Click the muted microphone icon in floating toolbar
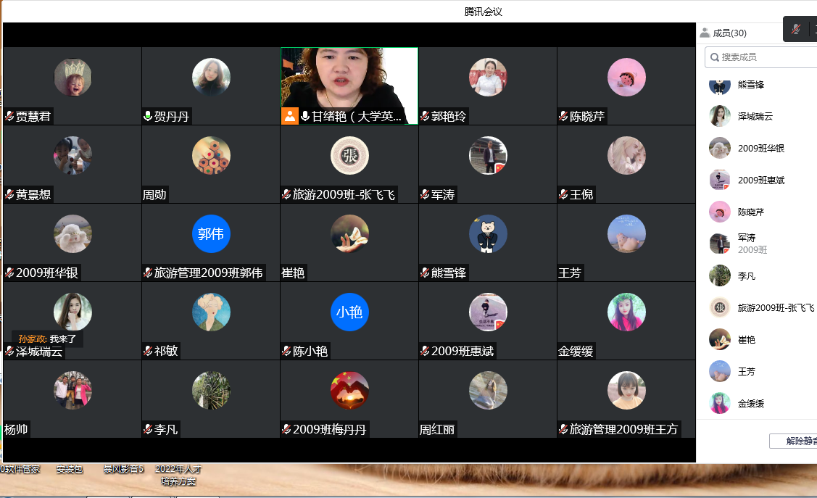Image resolution: width=817 pixels, height=498 pixels. click(x=796, y=29)
